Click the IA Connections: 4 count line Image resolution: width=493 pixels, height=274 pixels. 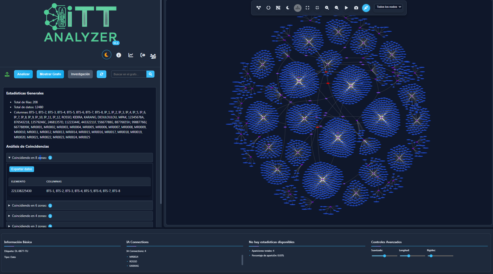point(136,251)
